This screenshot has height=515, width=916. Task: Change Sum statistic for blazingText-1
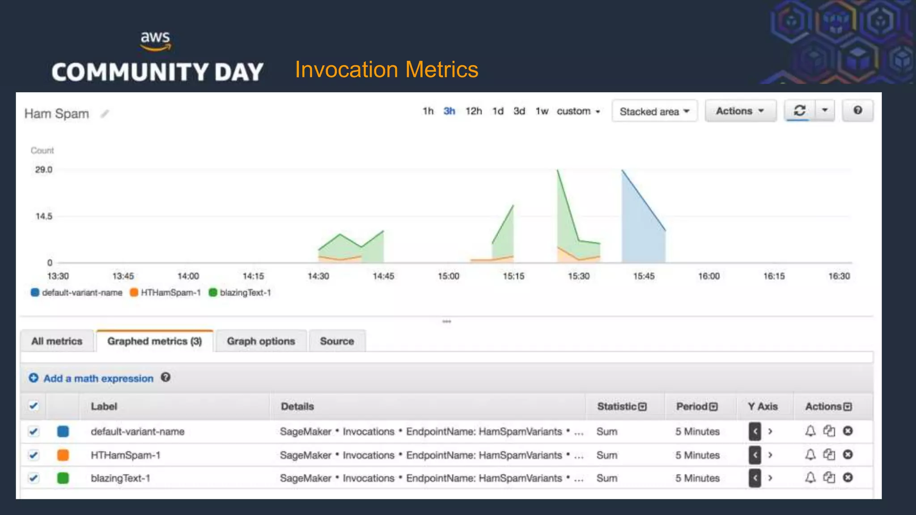pyautogui.click(x=606, y=478)
